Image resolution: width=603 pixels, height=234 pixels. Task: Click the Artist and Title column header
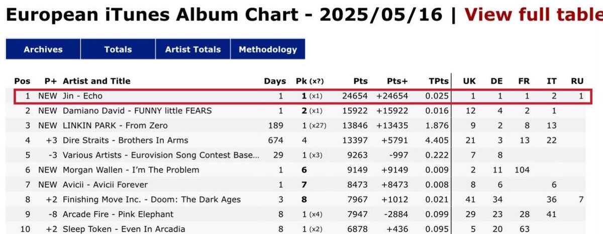[x=96, y=81]
